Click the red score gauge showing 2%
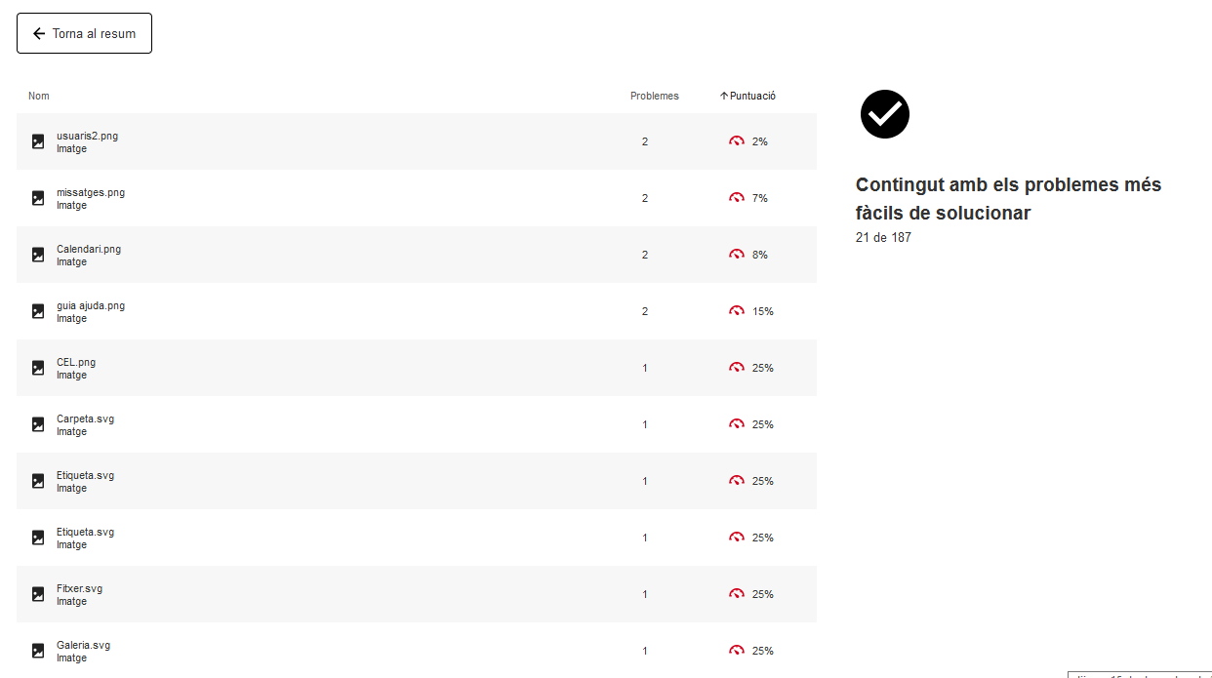1212x678 pixels. (x=737, y=141)
